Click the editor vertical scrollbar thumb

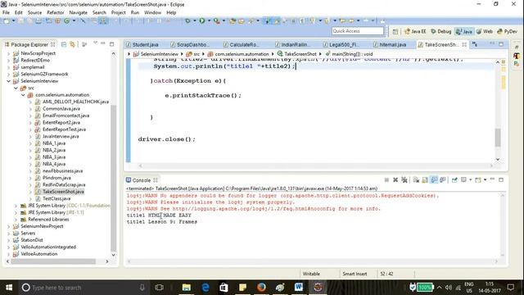[498, 138]
